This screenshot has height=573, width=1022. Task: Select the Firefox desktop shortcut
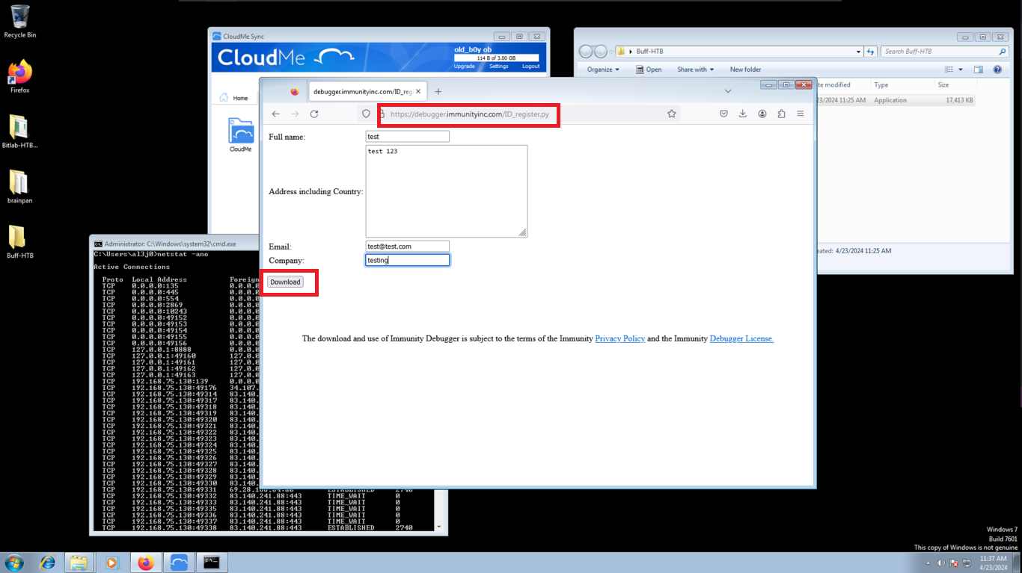pos(20,77)
